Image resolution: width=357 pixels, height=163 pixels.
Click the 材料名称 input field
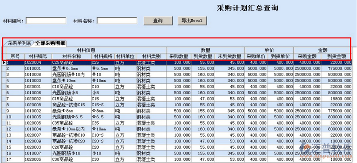[117, 21]
